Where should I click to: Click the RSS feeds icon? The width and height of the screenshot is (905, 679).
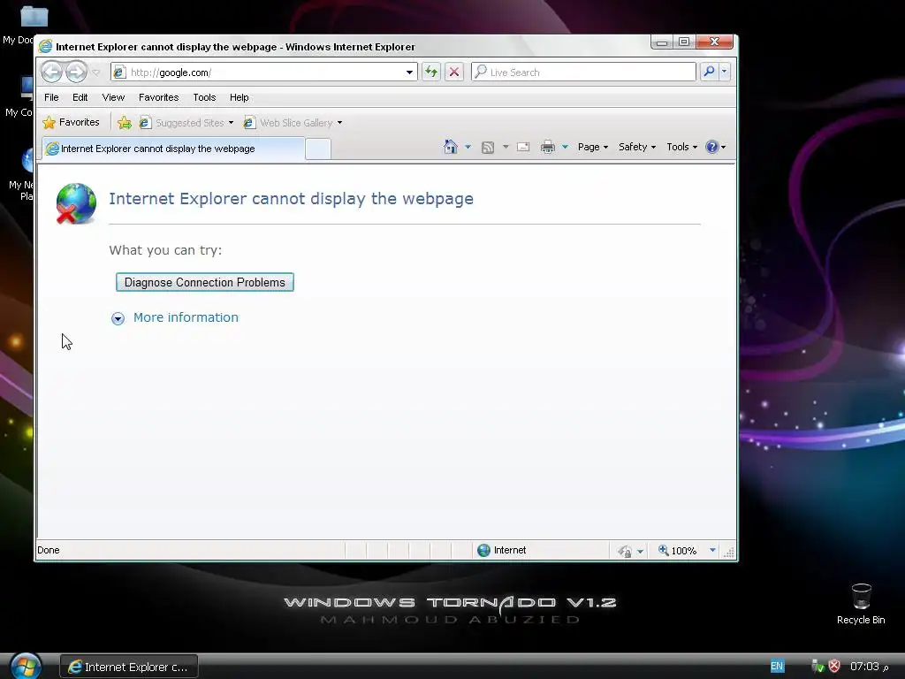488,148
